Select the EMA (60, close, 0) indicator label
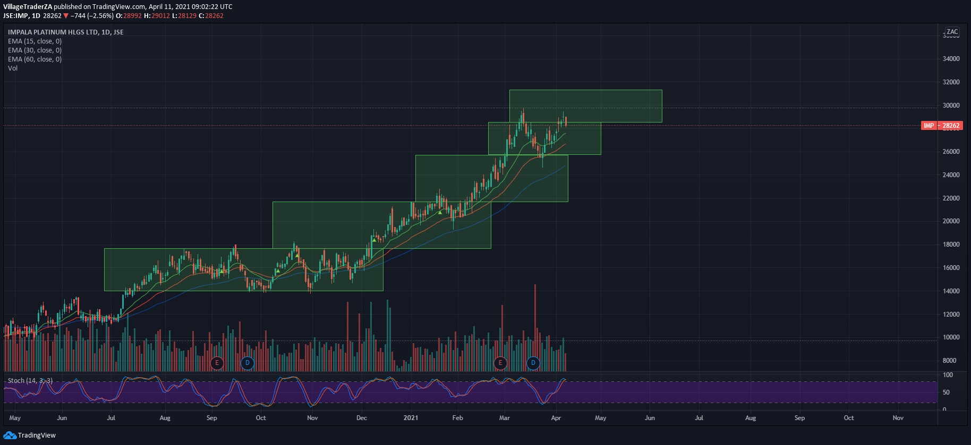The image size is (971, 445). coord(35,59)
